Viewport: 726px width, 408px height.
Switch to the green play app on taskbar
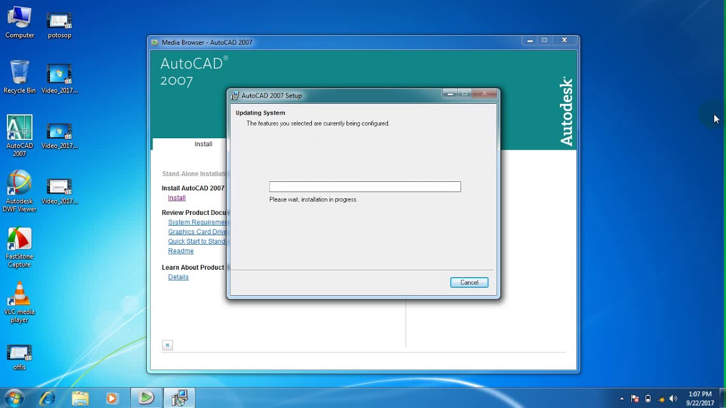point(146,398)
